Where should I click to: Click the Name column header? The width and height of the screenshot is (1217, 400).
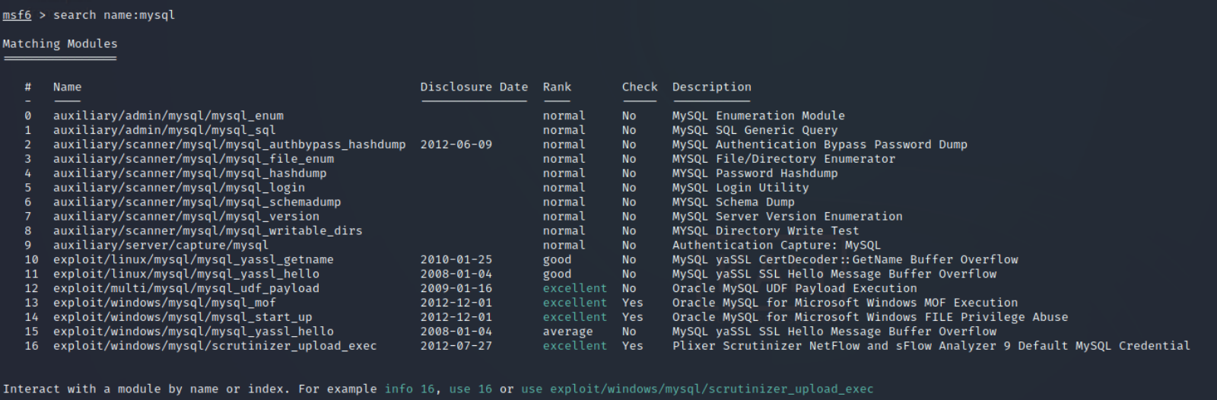(67, 87)
